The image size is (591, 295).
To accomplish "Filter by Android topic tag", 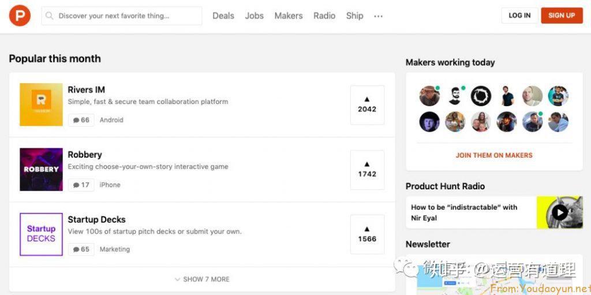I will [111, 120].
